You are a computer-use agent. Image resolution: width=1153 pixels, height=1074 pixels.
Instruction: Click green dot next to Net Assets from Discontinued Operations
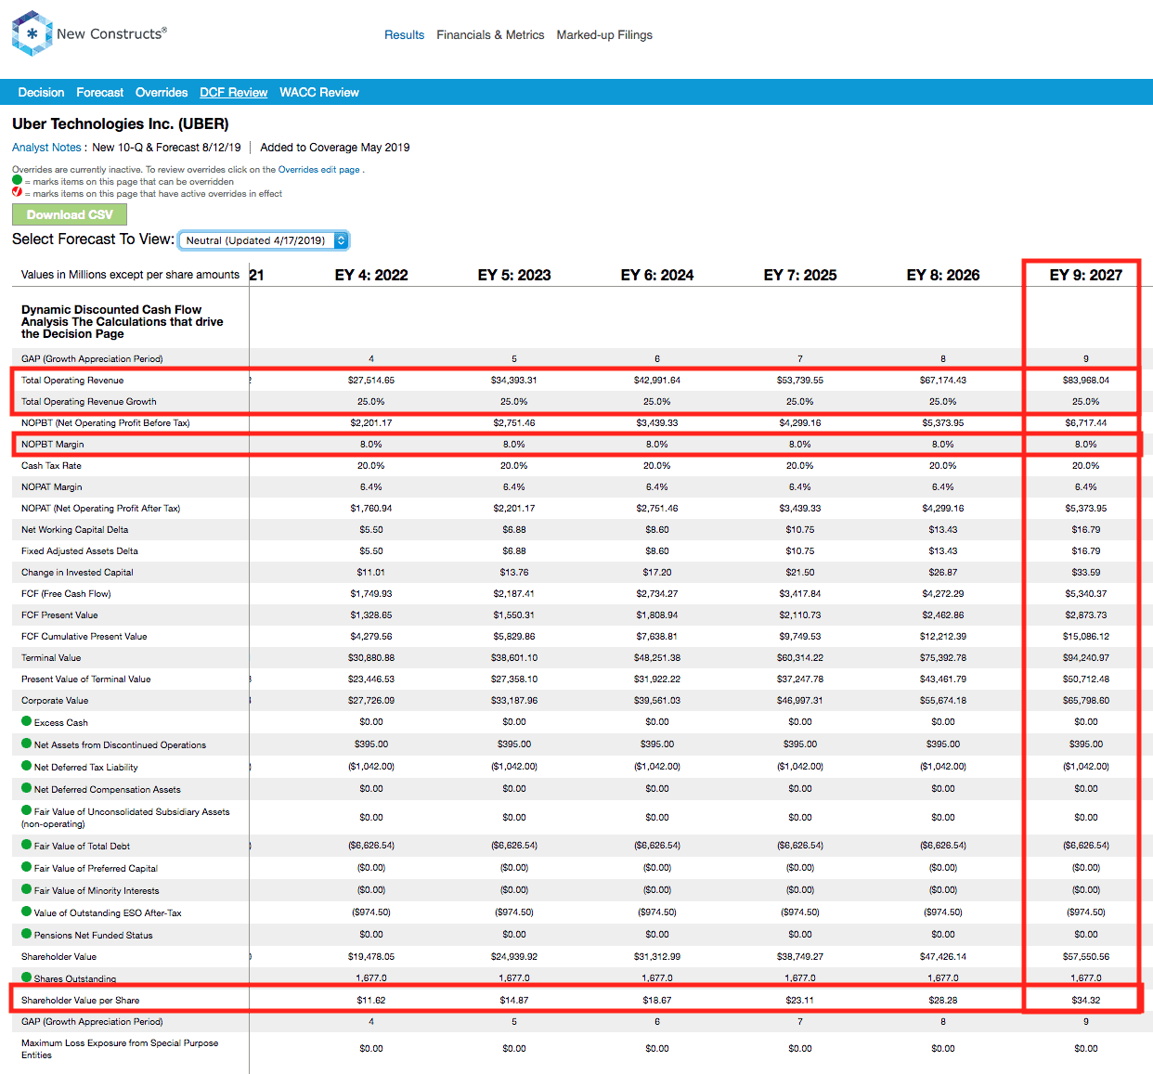(x=27, y=744)
